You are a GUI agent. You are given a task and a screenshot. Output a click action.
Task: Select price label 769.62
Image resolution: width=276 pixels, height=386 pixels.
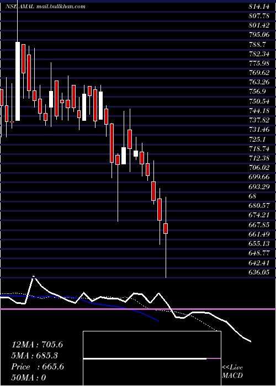pyautogui.click(x=259, y=73)
